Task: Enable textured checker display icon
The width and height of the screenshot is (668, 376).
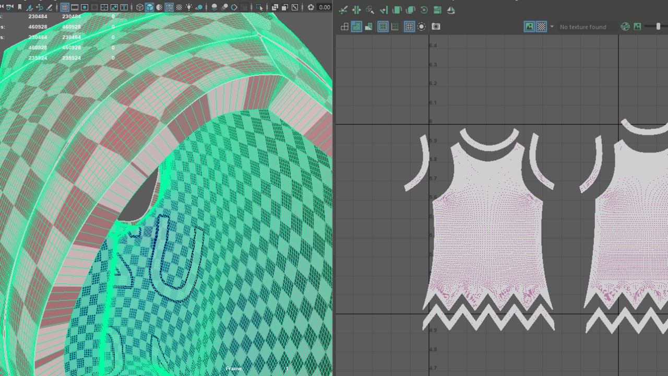Action: (179, 7)
